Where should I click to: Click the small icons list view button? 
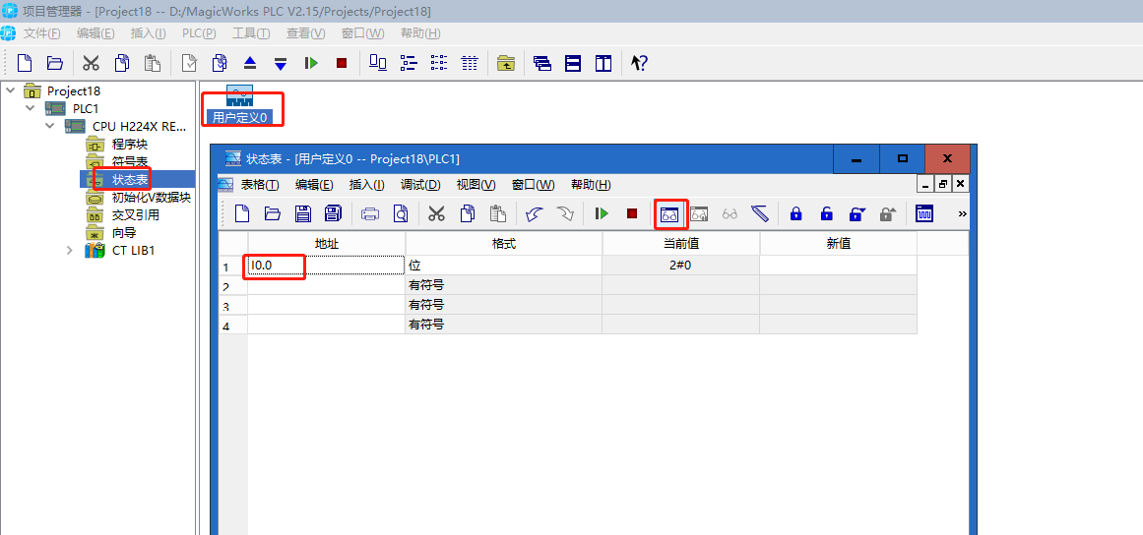[x=409, y=63]
